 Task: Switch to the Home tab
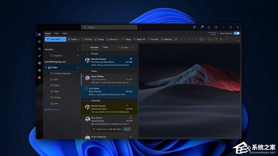(48, 33)
